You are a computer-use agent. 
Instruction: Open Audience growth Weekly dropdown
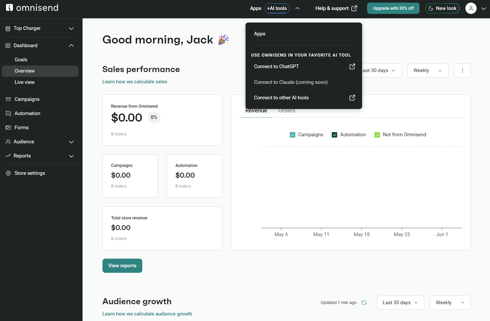point(450,303)
